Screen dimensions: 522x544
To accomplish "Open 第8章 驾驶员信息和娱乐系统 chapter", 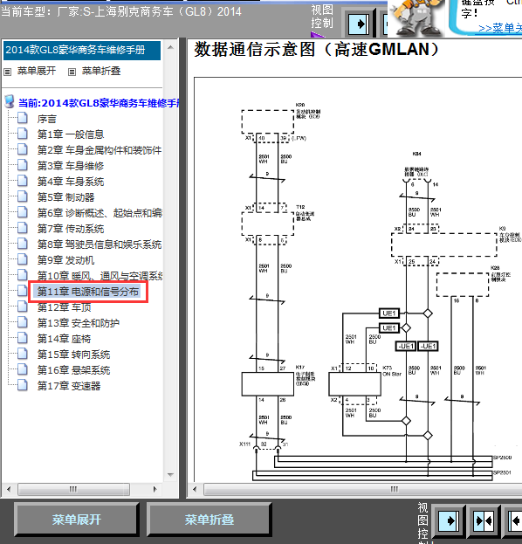I will pos(100,244).
